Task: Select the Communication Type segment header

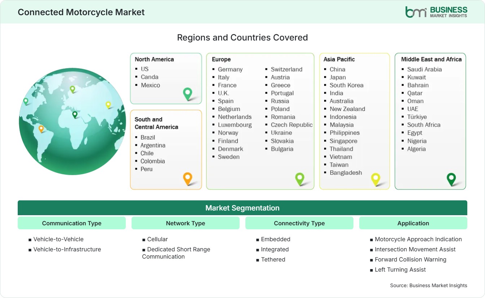Action: tap(72, 223)
